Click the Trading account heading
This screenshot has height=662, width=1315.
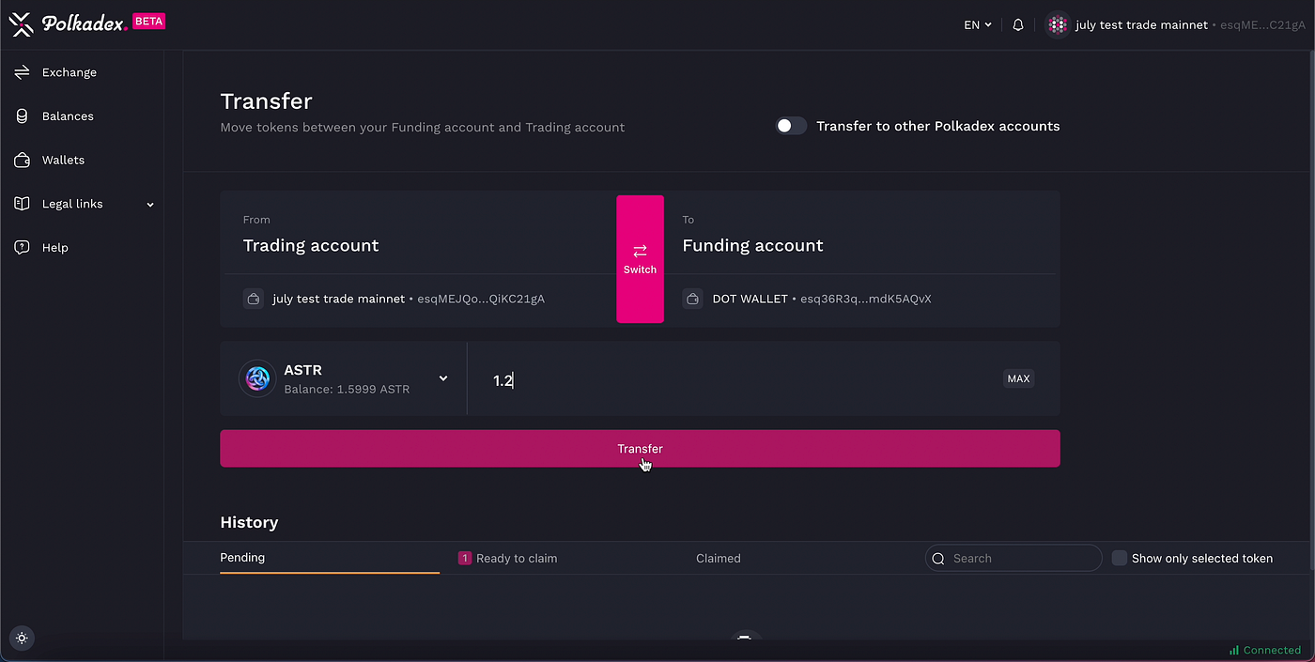pos(311,246)
